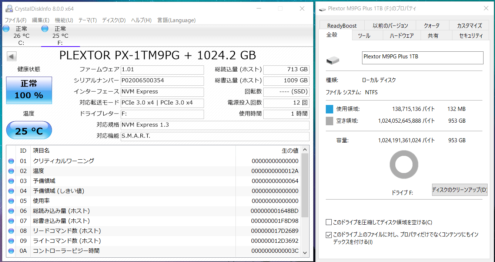Click the 使用時間 field 1 時間

(x=286, y=114)
